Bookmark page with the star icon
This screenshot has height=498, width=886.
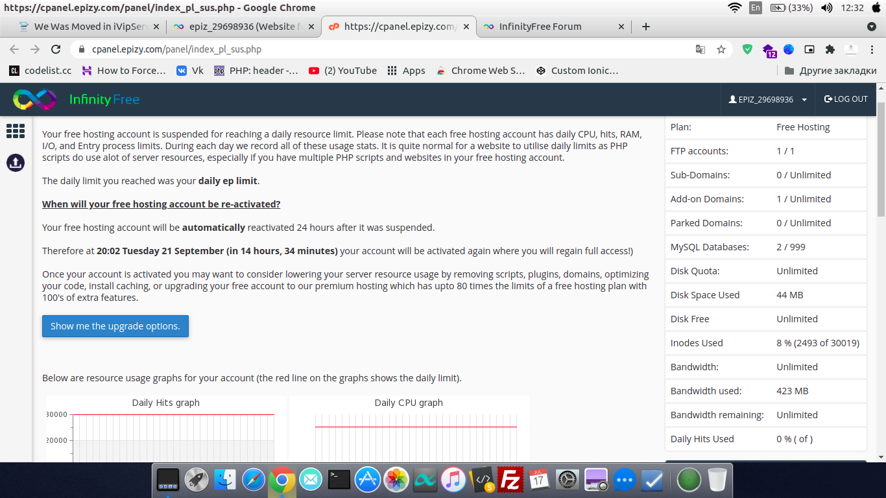tap(721, 49)
